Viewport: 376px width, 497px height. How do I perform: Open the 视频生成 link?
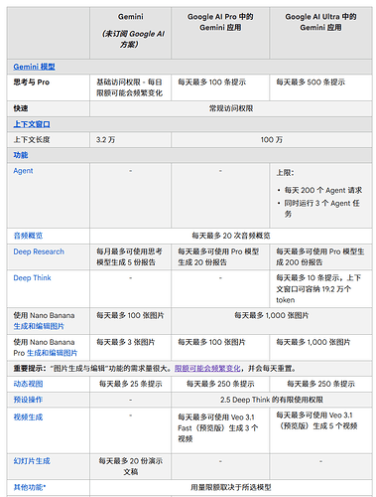coord(28,417)
